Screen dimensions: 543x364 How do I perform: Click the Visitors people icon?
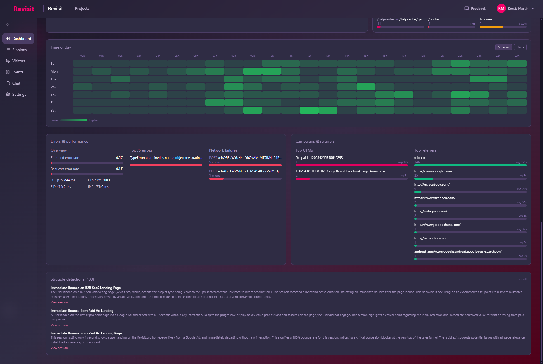pos(8,61)
